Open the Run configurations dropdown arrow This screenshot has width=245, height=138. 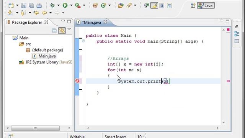coord(71,5)
